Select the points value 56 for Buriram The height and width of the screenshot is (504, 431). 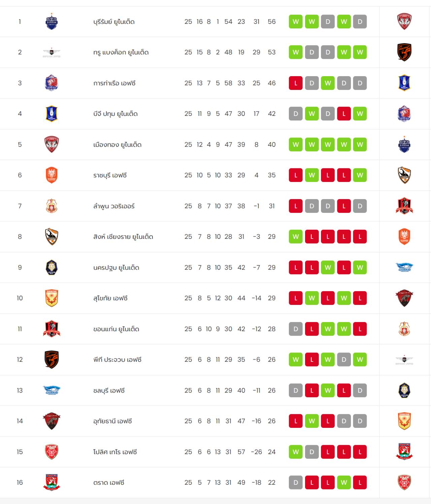coord(272,22)
